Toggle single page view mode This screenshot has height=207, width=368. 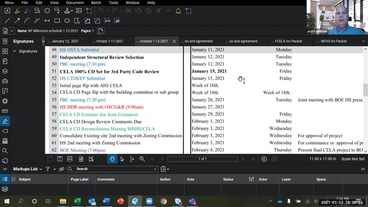pyautogui.click(x=50, y=159)
